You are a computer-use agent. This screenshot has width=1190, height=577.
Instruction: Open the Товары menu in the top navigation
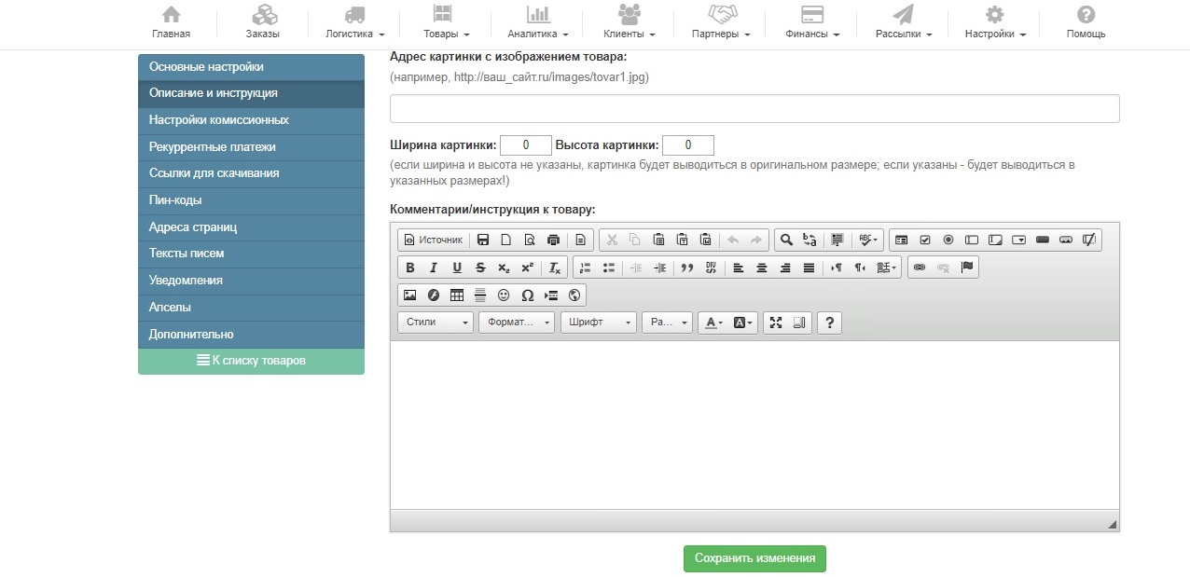click(445, 23)
